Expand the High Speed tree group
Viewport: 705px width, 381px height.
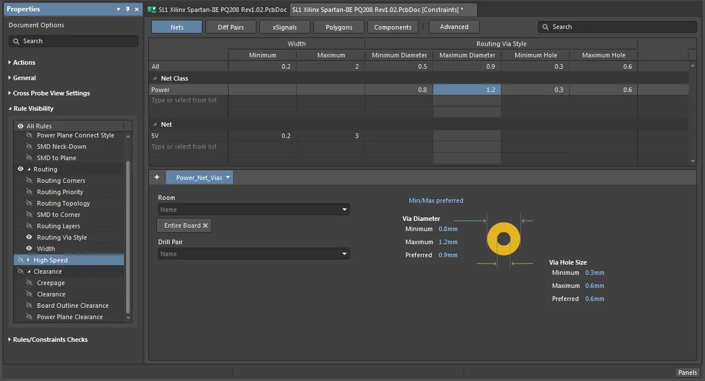pyautogui.click(x=28, y=260)
